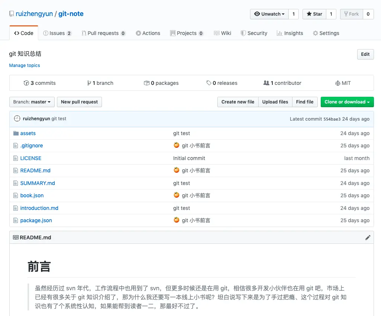
Task: Click Upload files
Action: coord(275,102)
